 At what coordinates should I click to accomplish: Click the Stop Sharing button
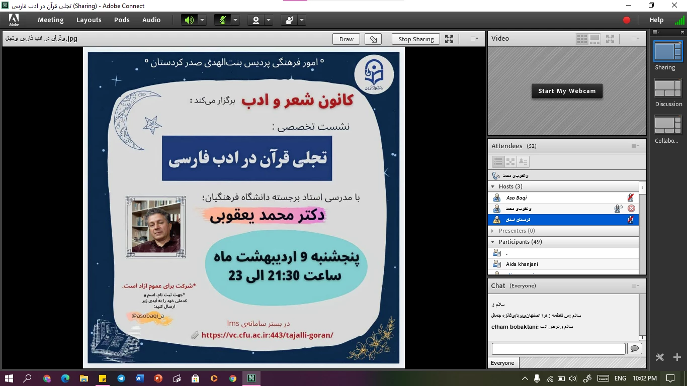416,39
